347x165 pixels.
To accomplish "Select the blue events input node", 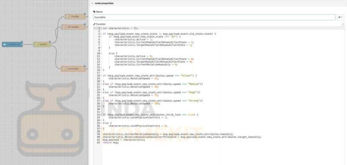I will pyautogui.click(x=13, y=45).
